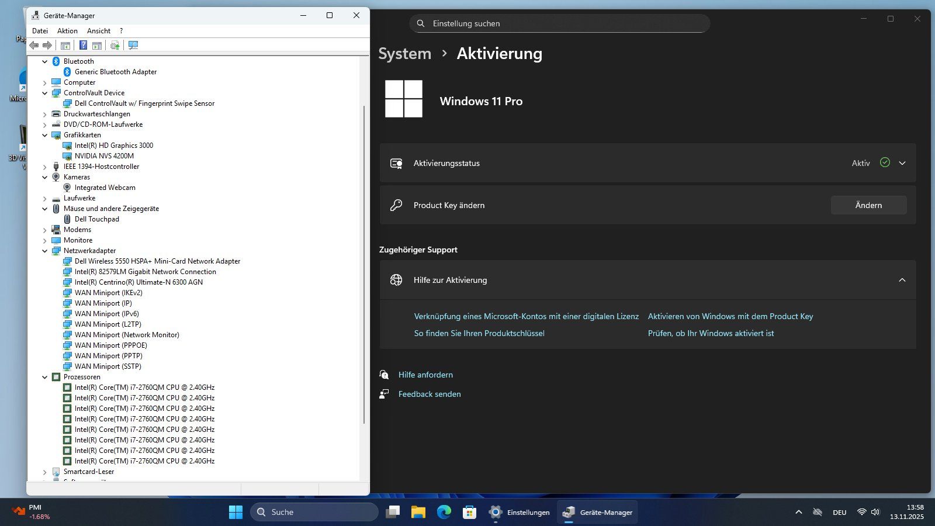This screenshot has width=935, height=526.
Task: Open the blue question mark help icon
Action: (83, 45)
